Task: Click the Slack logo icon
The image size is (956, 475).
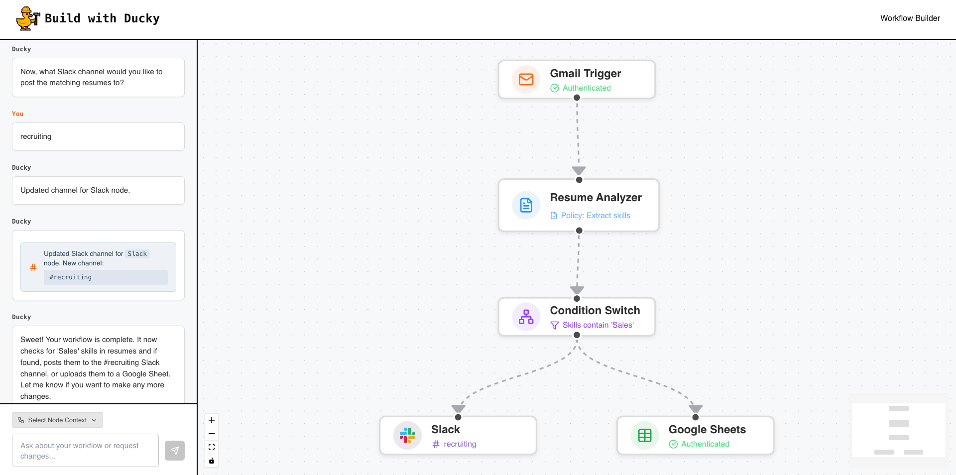Action: (407, 436)
